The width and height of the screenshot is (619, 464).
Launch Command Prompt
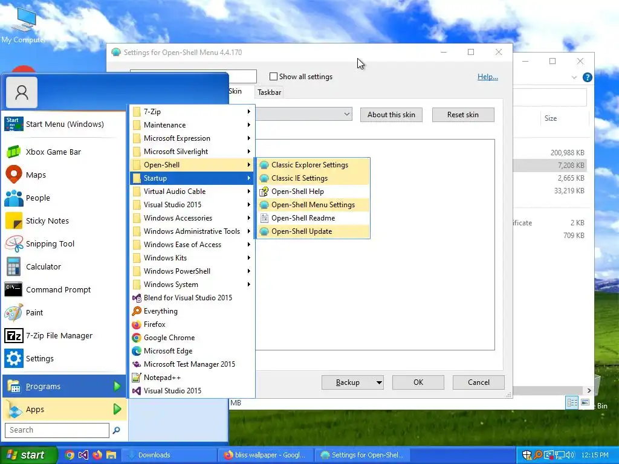[63, 289]
